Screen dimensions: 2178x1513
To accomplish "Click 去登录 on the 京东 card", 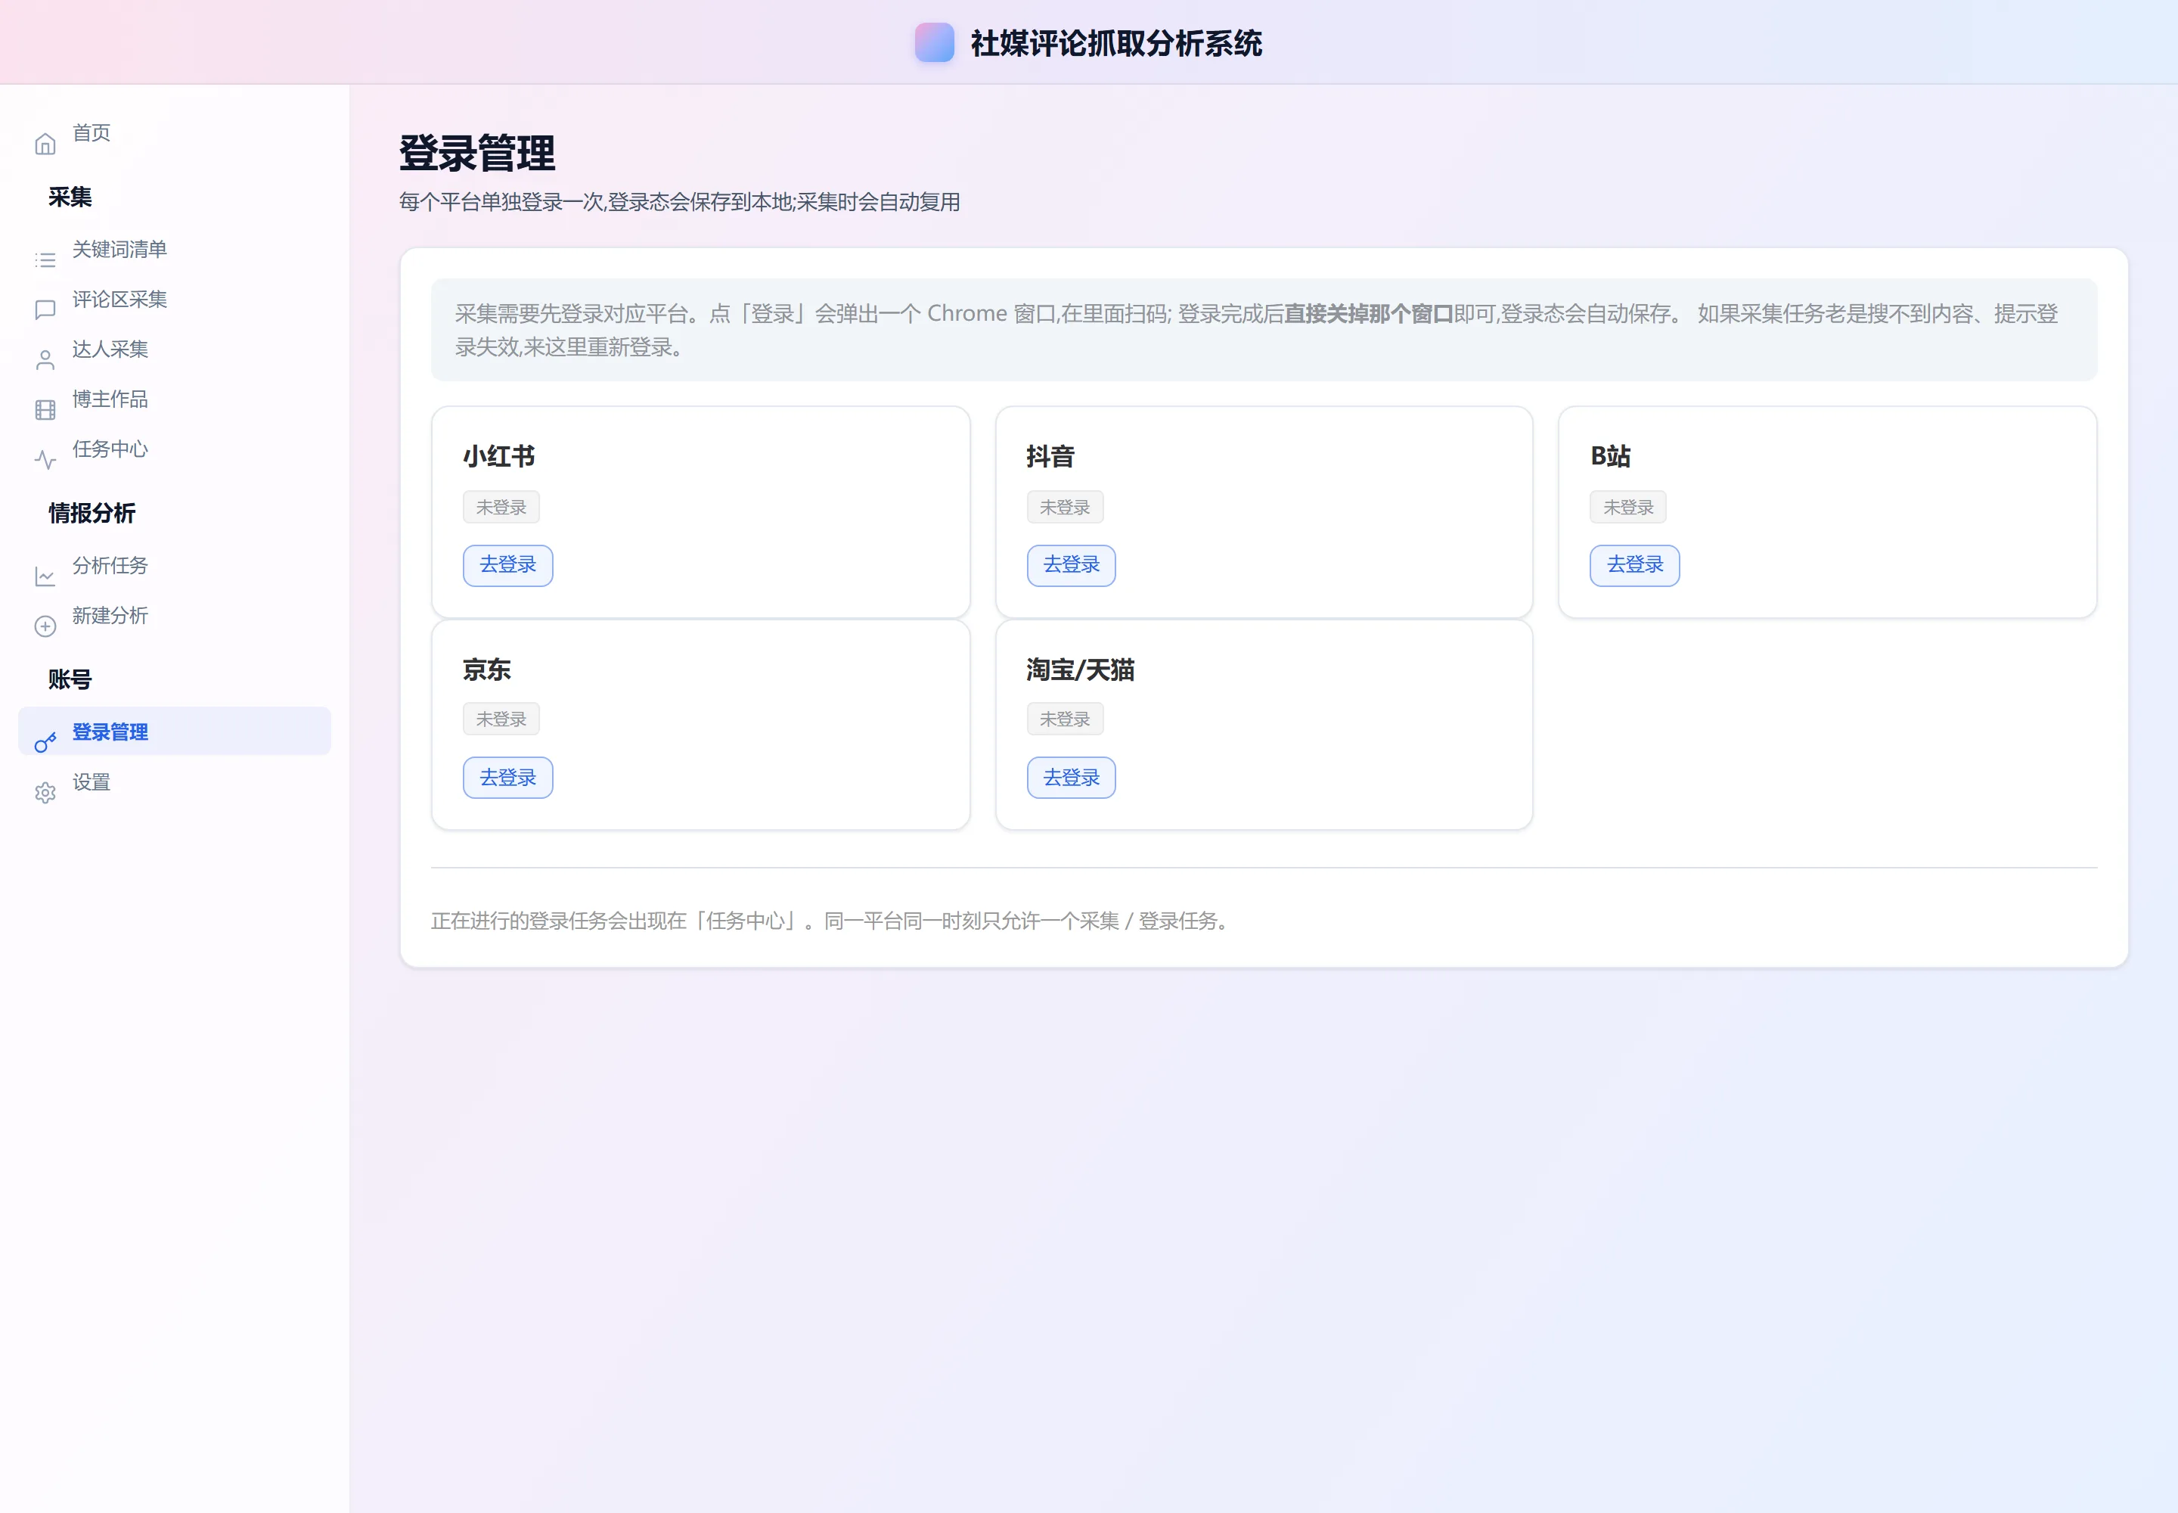I will pos(508,778).
